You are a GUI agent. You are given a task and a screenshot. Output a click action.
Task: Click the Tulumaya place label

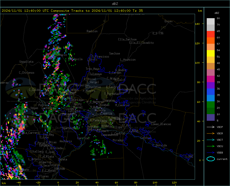96,74
